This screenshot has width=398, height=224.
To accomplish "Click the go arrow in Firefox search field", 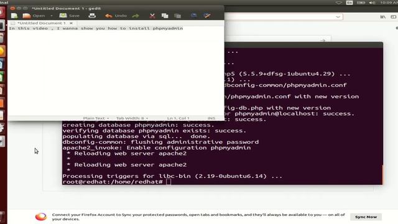I will (323, 40).
